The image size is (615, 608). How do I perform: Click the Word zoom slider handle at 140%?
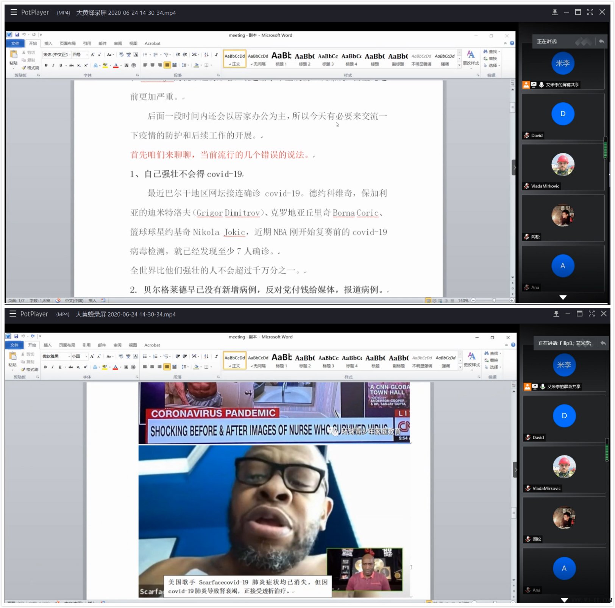tap(494, 301)
